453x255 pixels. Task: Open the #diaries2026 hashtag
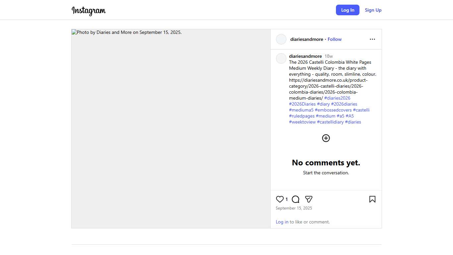tap(337, 98)
